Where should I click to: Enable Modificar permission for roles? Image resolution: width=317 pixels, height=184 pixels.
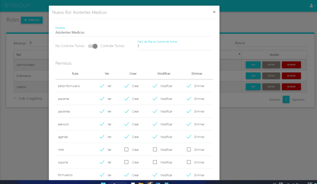[155, 149]
